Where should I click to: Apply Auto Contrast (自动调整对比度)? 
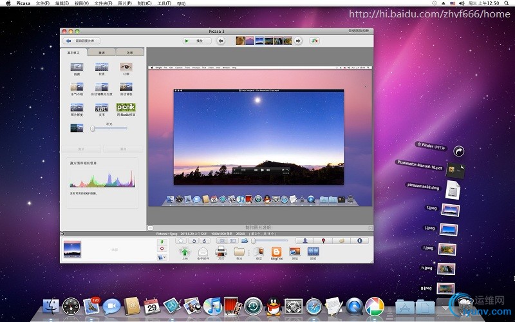102,87
